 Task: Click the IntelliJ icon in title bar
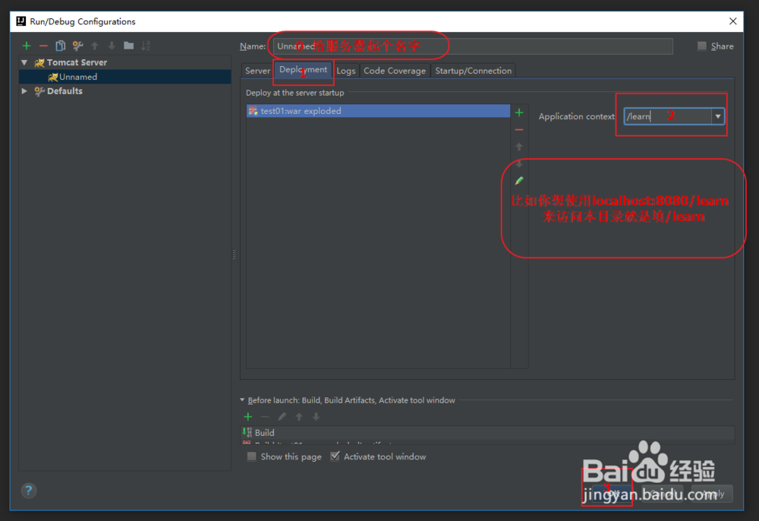[x=20, y=21]
